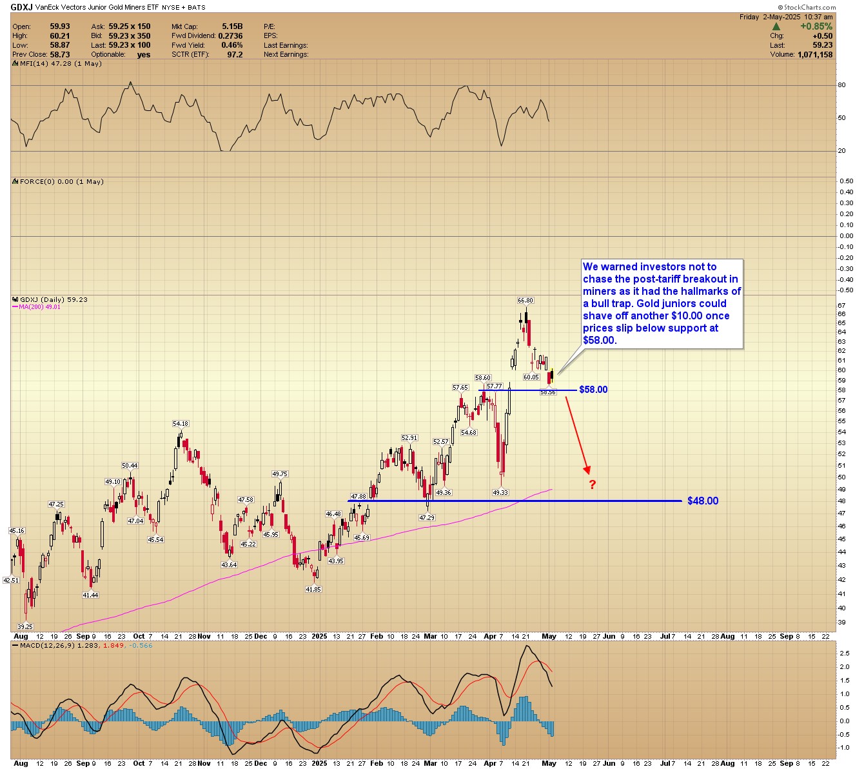
Task: Click the 45.16 price label
Action: click(17, 531)
